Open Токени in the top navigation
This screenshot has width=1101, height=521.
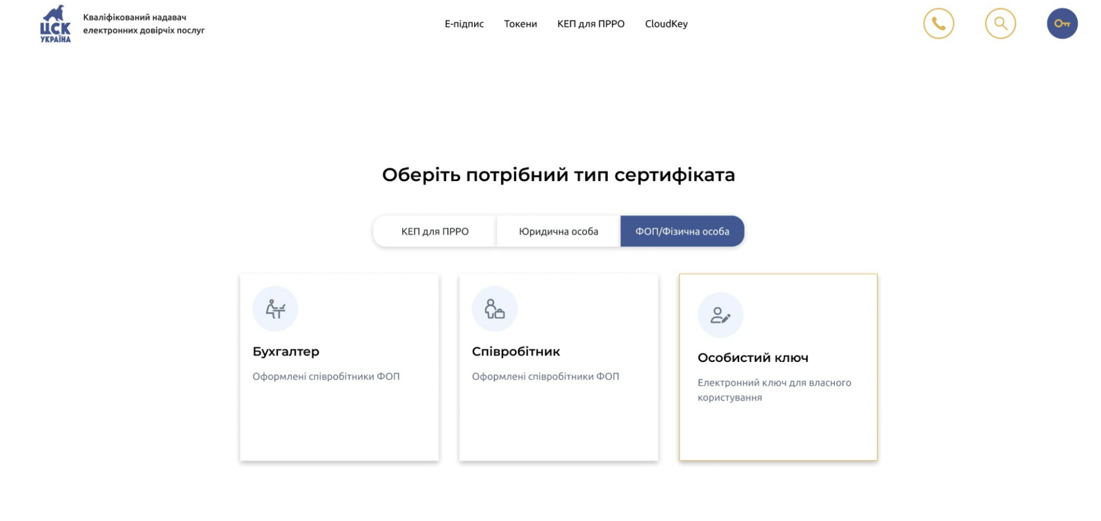click(x=520, y=24)
